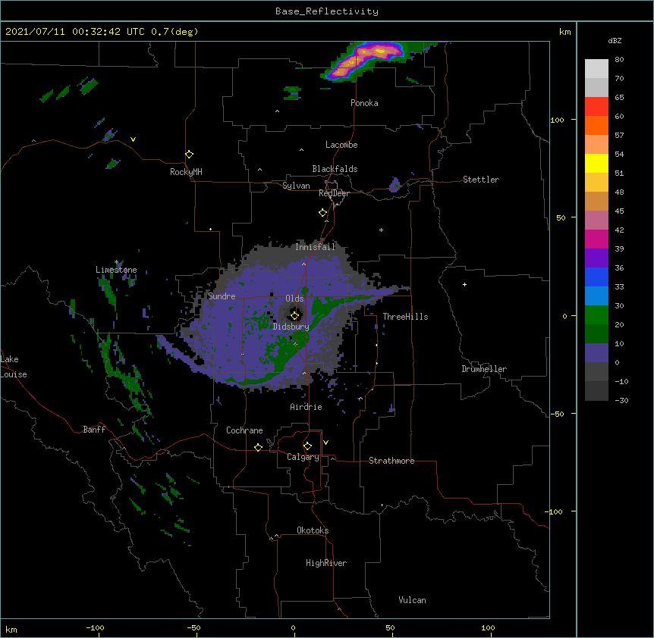Image resolution: width=654 pixels, height=638 pixels.
Task: Click the Cochrane city label
Action: (244, 430)
